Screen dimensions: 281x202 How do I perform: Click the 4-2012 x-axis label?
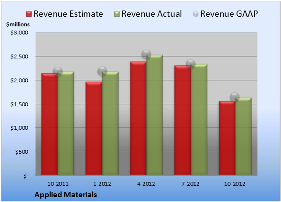146,184
